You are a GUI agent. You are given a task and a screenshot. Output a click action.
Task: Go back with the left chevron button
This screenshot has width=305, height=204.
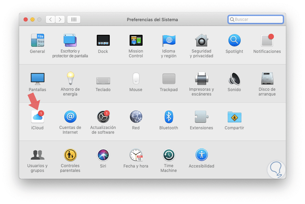pyautogui.click(x=50, y=19)
